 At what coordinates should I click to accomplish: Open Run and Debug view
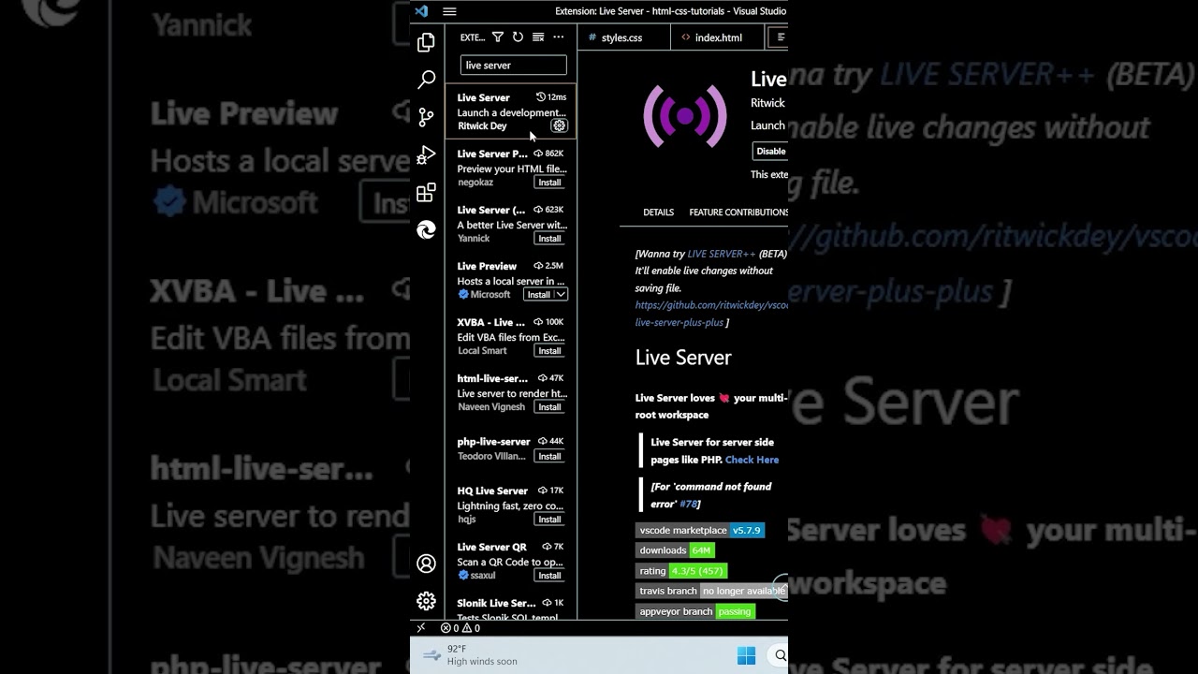426,154
